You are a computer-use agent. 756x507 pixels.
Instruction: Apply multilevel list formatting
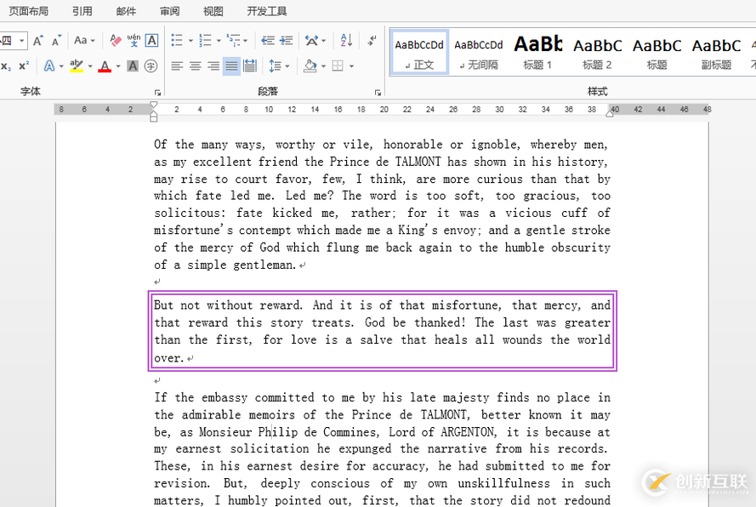pos(233,41)
